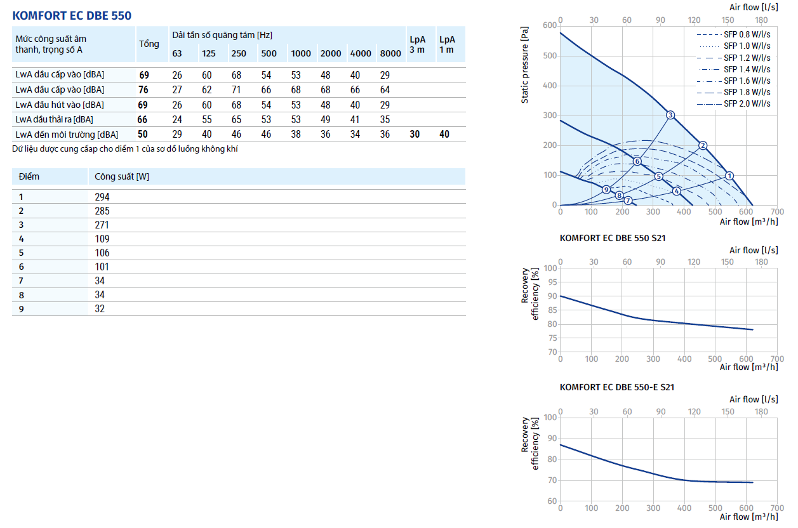Viewport: 798px width, 528px height.
Task: Click circled point 1 on the fan curve
Action: 729,176
